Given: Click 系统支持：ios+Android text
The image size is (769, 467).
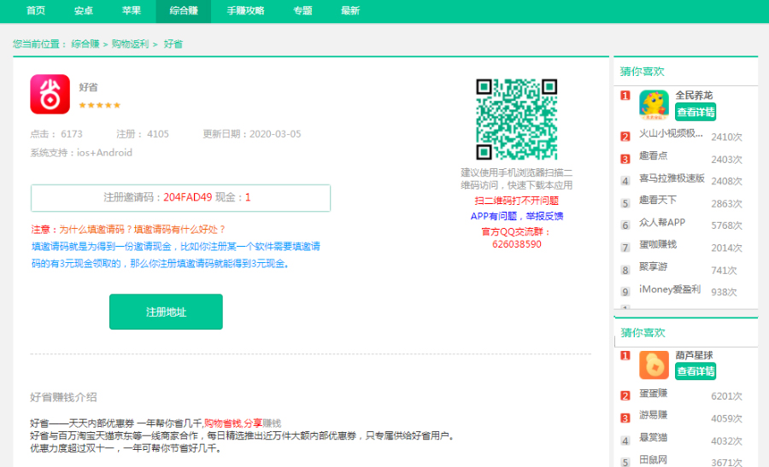Looking at the screenshot, I should tap(81, 153).
